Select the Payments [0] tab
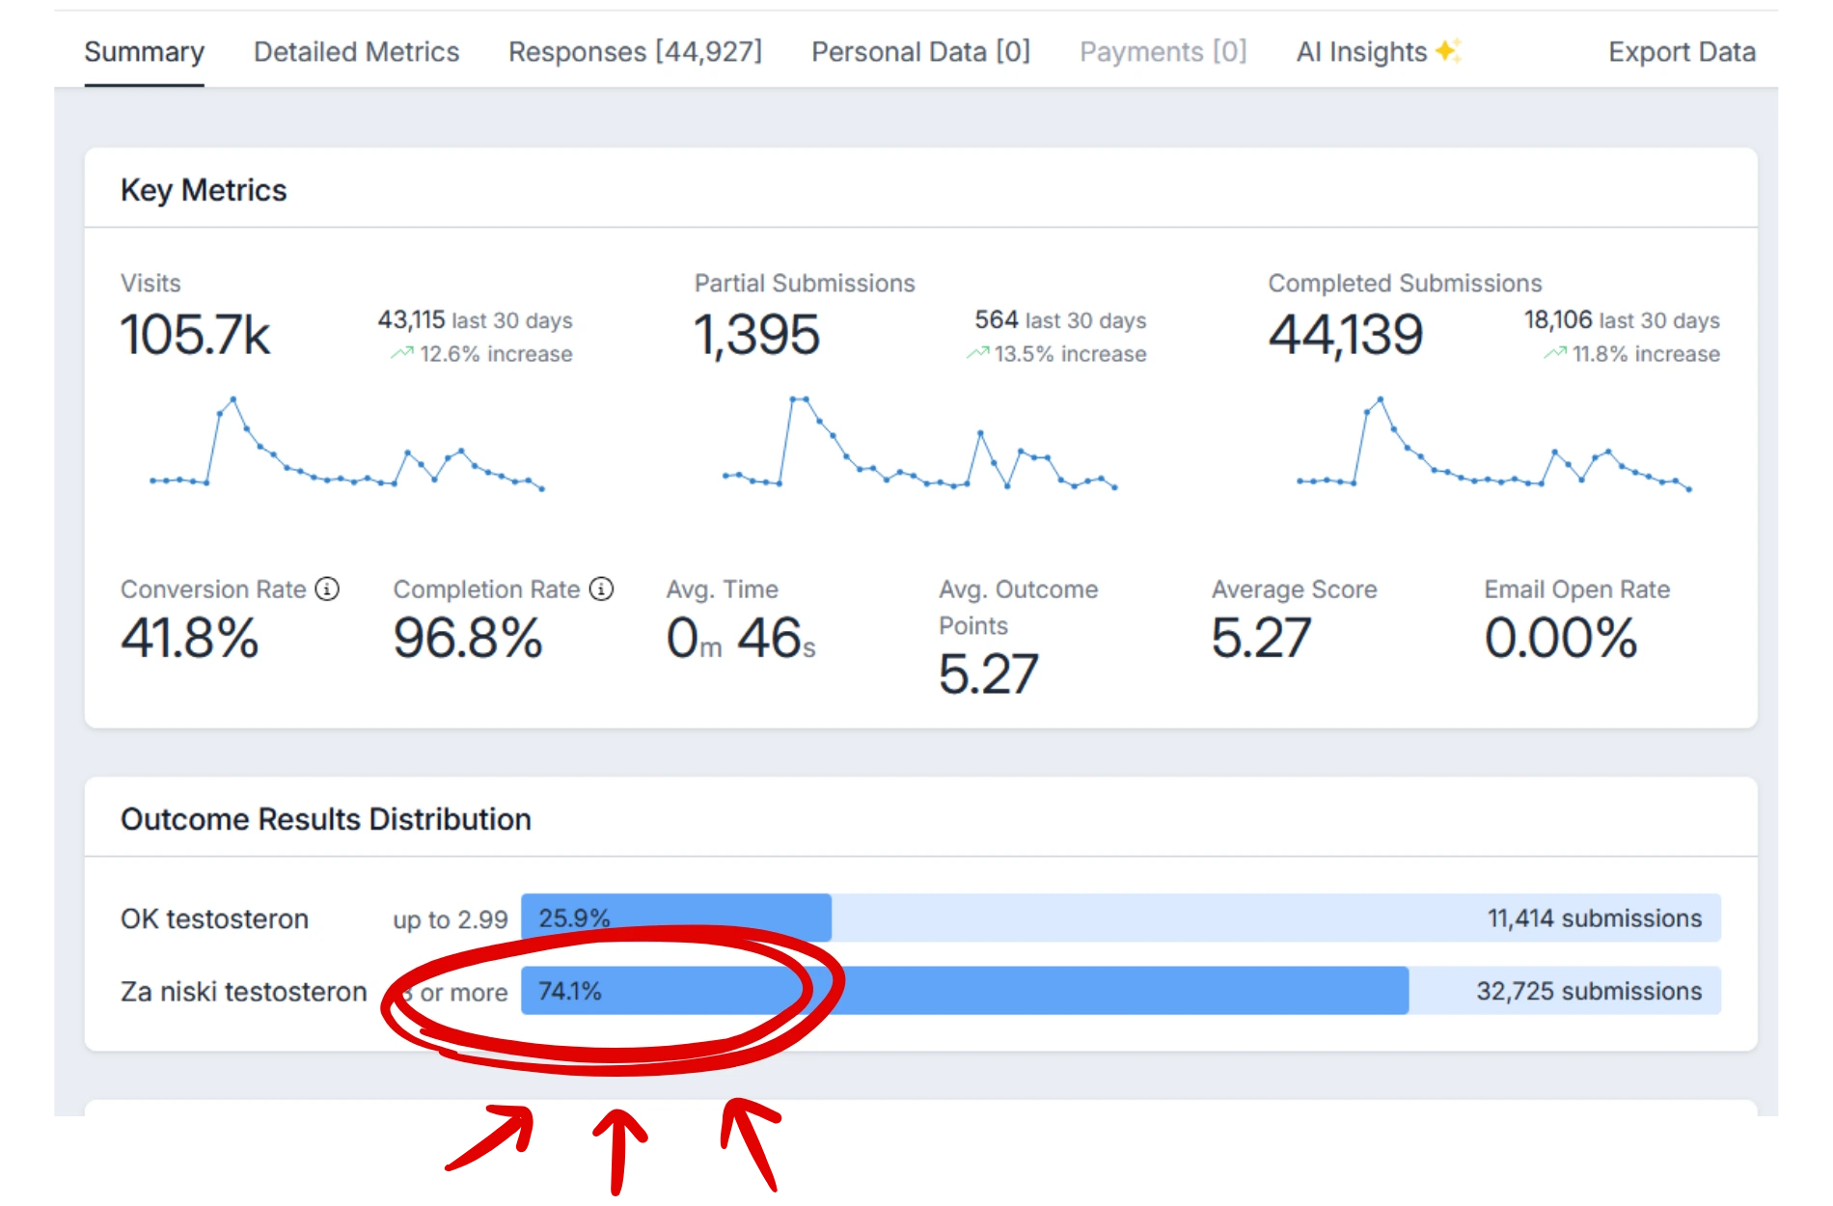The width and height of the screenshot is (1833, 1206). 1163,52
